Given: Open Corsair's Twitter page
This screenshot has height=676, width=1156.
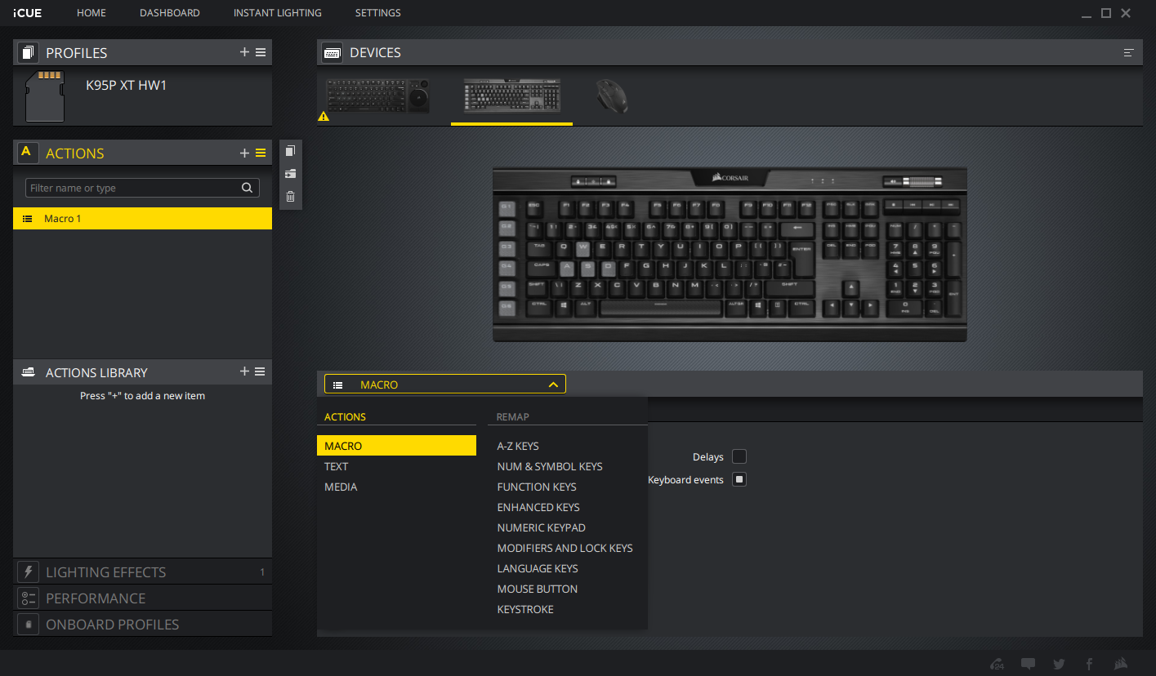Looking at the screenshot, I should pos(1060,664).
